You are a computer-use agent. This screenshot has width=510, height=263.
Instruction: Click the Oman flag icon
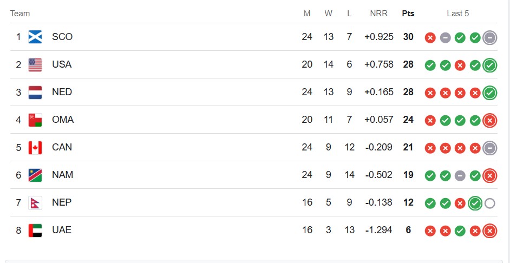[35, 120]
